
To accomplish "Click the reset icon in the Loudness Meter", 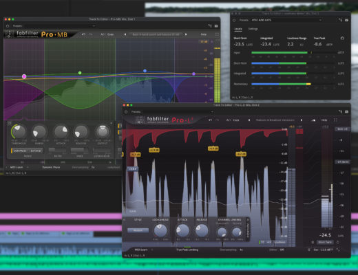I will coord(342,38).
